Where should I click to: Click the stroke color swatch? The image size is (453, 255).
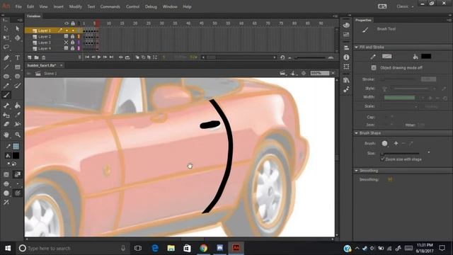click(387, 57)
